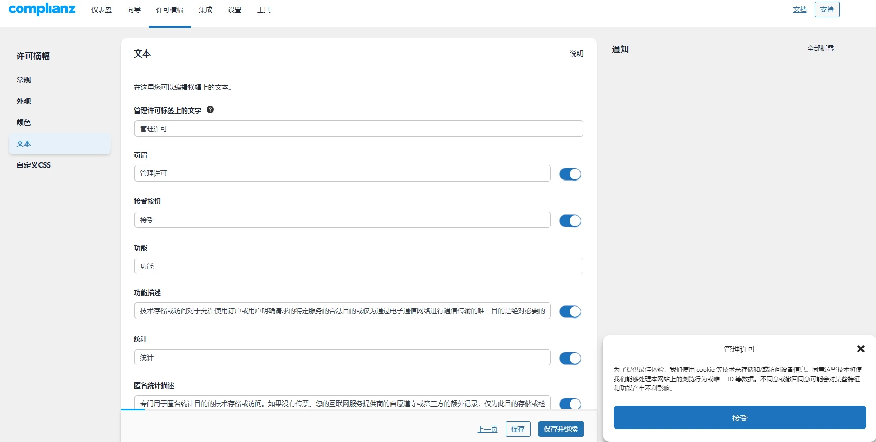Viewport: 876px width, 442px height.
Task: Click the 支持 button
Action: 827,9
